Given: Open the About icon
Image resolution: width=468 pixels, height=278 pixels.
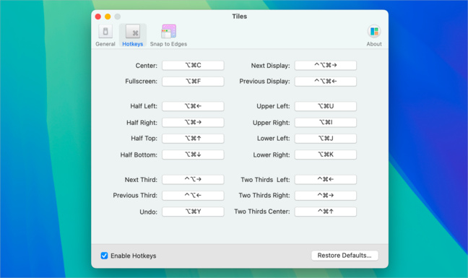Looking at the screenshot, I should click(374, 35).
